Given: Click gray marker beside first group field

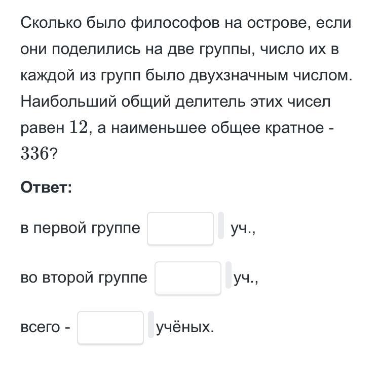Looking at the screenshot, I should tap(221, 226).
